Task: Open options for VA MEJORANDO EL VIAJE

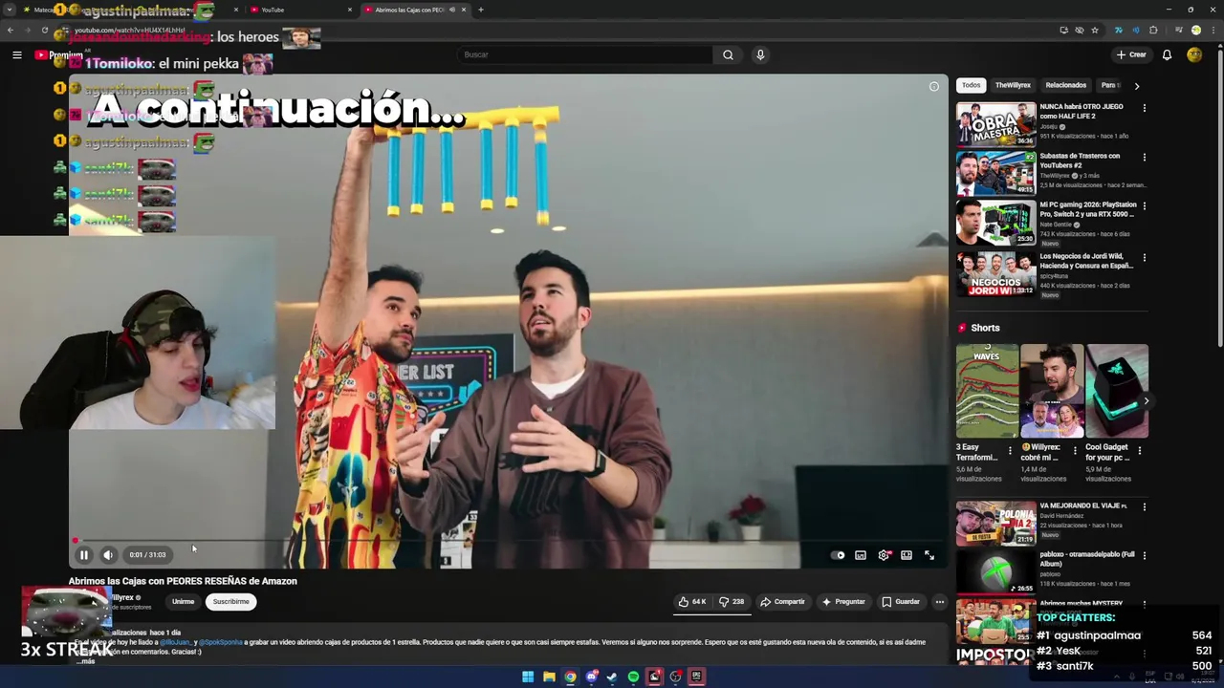Action: coord(1144,506)
